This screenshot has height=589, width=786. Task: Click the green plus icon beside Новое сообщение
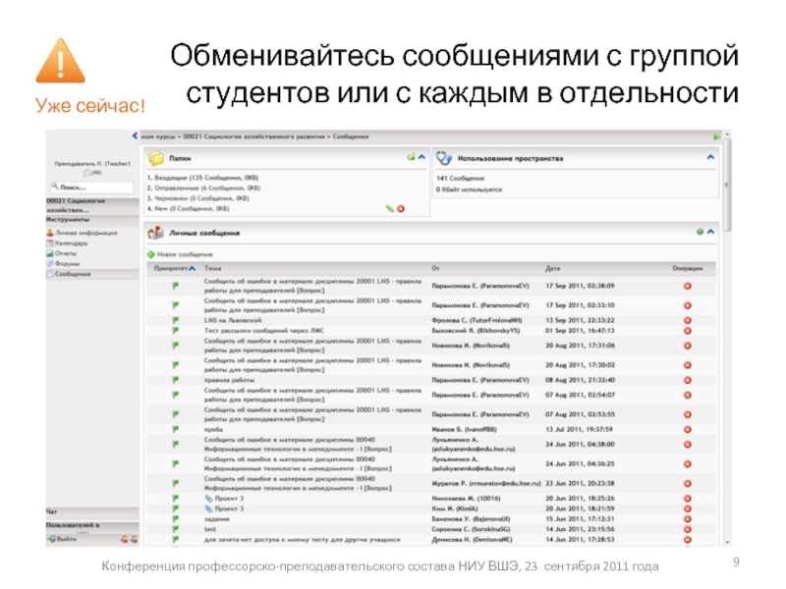(x=151, y=254)
